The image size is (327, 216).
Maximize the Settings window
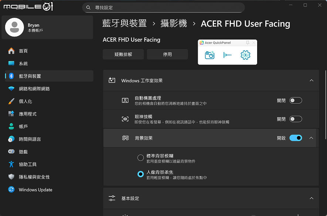pyautogui.click(x=305, y=5)
